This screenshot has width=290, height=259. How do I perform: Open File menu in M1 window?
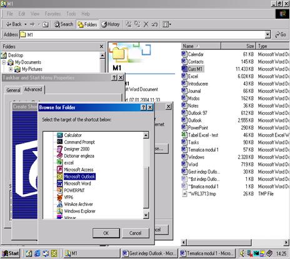pyautogui.click(x=10, y=14)
